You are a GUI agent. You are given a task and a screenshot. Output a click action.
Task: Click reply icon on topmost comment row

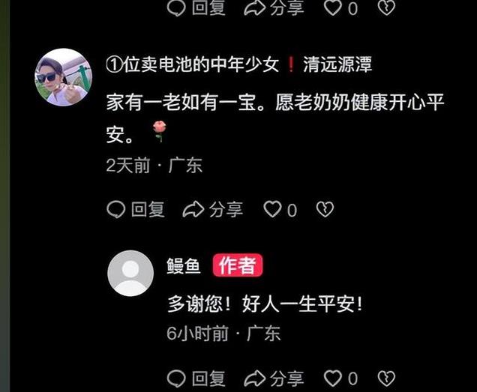pyautogui.click(x=176, y=8)
